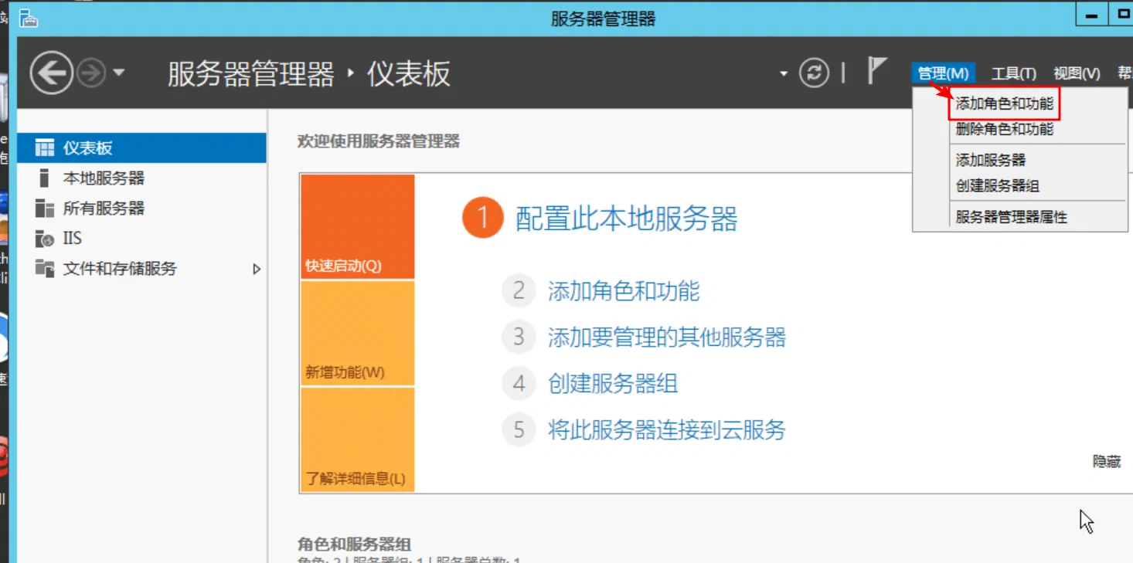The image size is (1133, 563).
Task: Click 将此服务器连接到云服务 link
Action: [x=666, y=429]
